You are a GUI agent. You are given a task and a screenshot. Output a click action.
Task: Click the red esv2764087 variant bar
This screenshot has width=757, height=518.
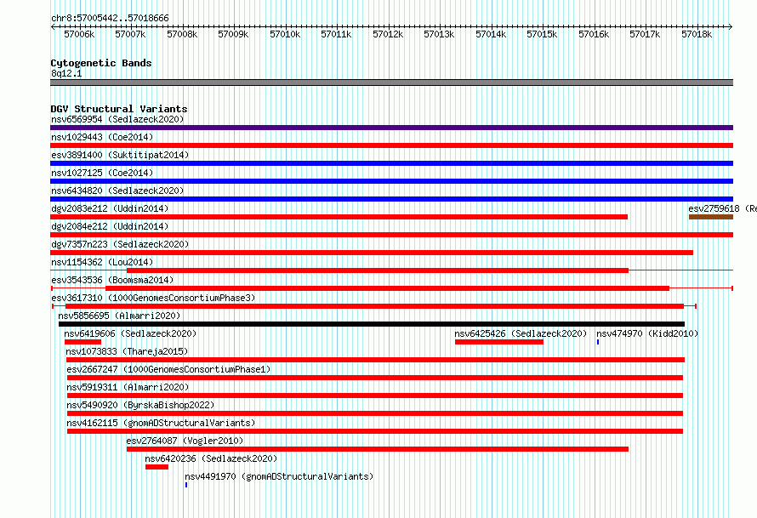(x=378, y=449)
